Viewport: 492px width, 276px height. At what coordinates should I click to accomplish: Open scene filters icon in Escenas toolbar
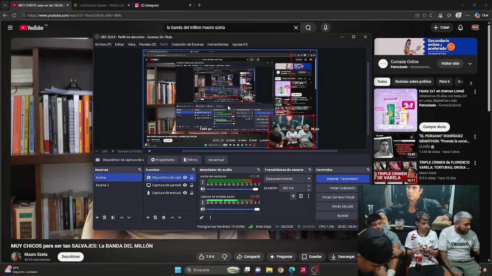pyautogui.click(x=113, y=217)
